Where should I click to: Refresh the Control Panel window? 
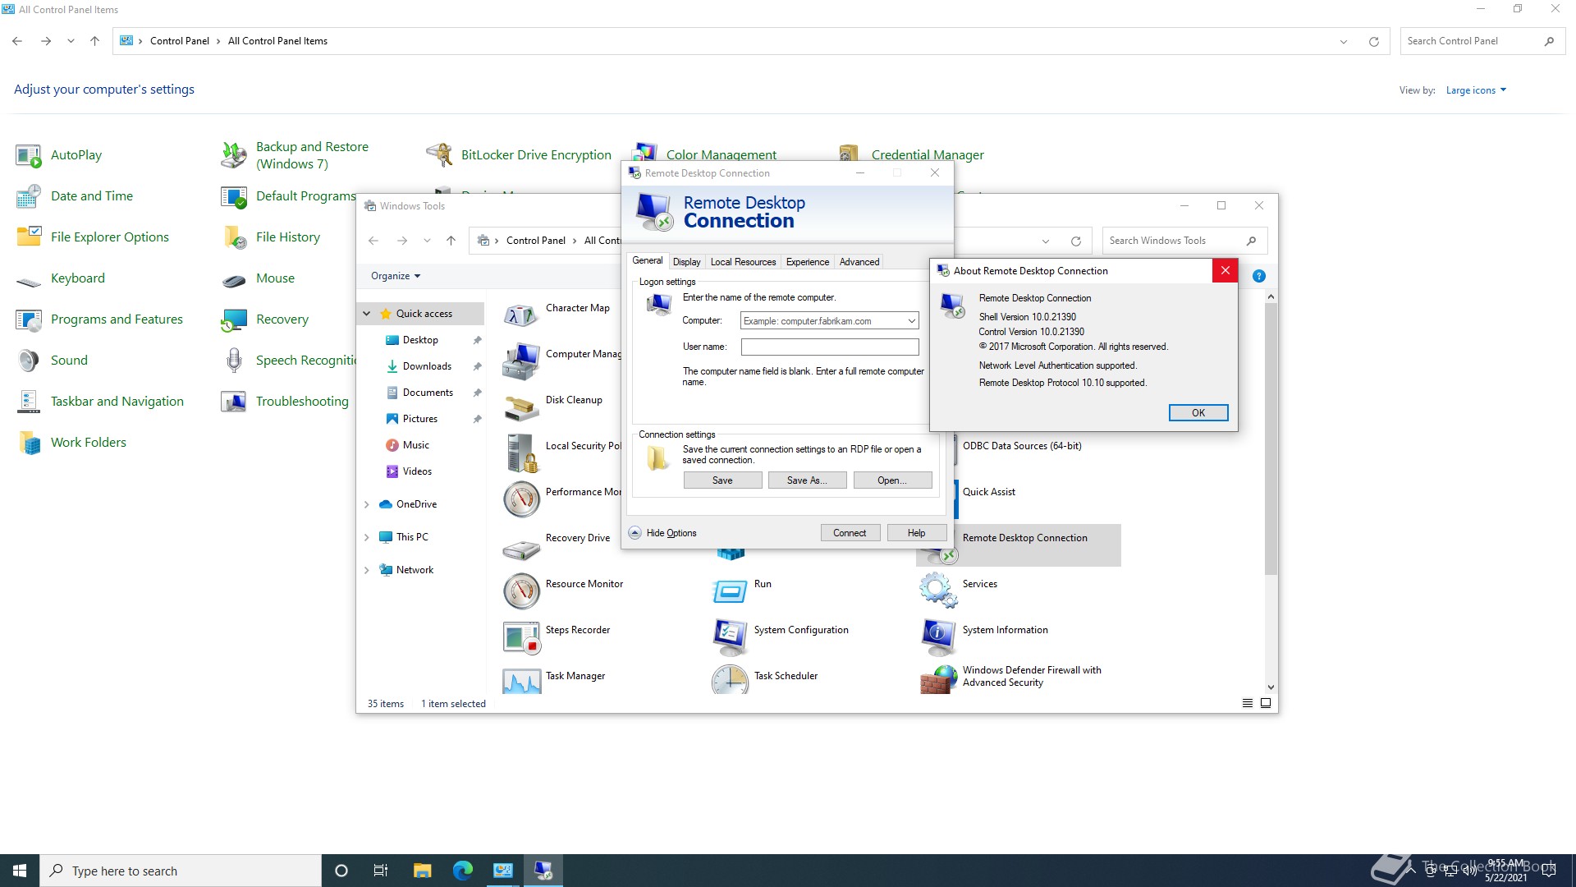[x=1373, y=41]
